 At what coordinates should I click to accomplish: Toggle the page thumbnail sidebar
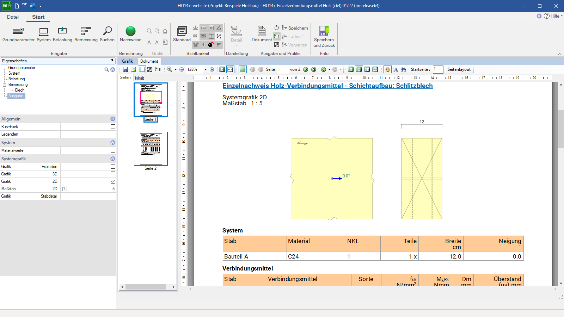tap(142, 69)
